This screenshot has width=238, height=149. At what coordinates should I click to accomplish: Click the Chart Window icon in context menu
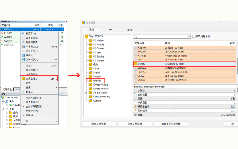(x=23, y=38)
